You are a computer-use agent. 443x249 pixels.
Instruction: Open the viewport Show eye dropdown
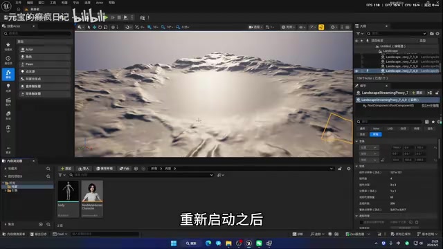coord(302,27)
